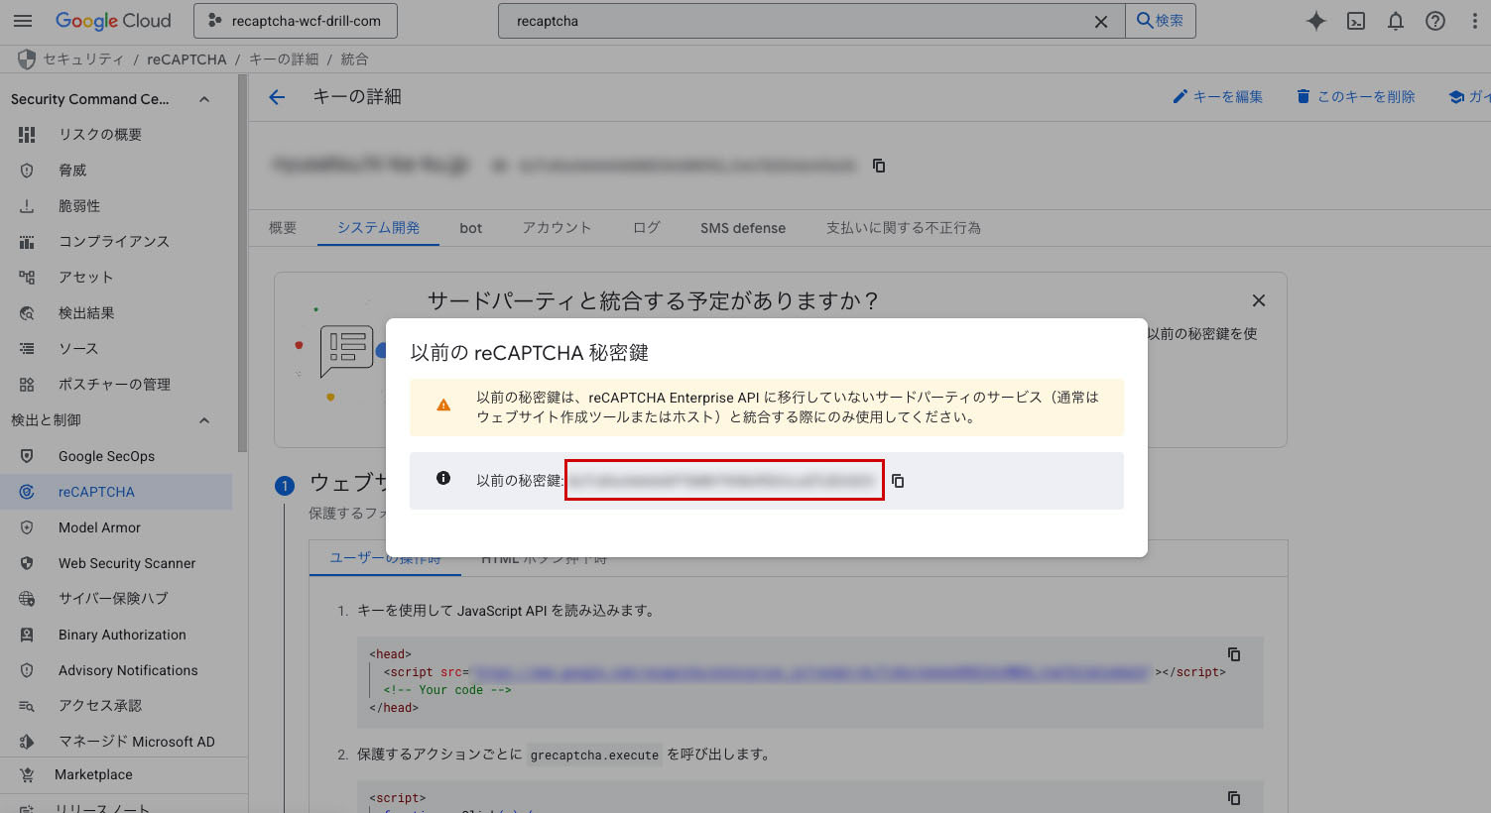Open the notifications bell icon

click(1396, 21)
